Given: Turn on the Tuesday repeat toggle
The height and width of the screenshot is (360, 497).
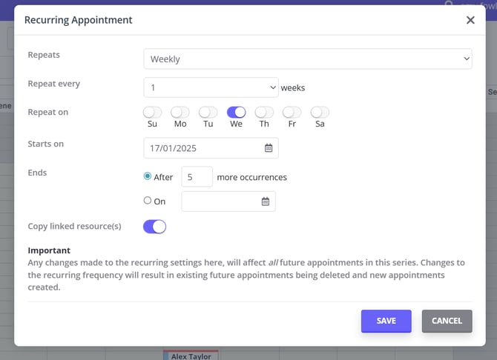Looking at the screenshot, I should (208, 113).
